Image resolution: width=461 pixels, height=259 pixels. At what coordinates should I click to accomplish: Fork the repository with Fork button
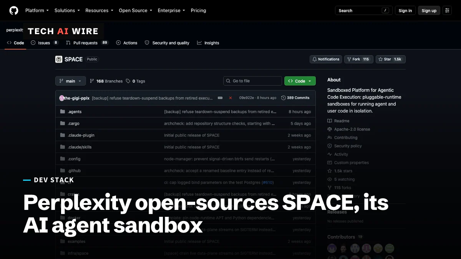point(358,59)
